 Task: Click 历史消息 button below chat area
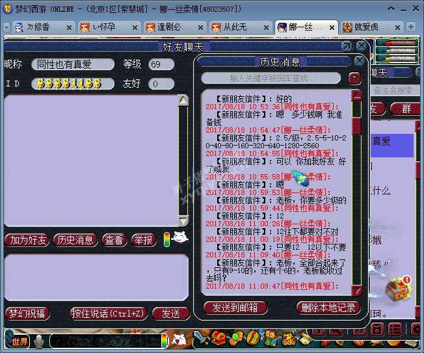point(75,240)
